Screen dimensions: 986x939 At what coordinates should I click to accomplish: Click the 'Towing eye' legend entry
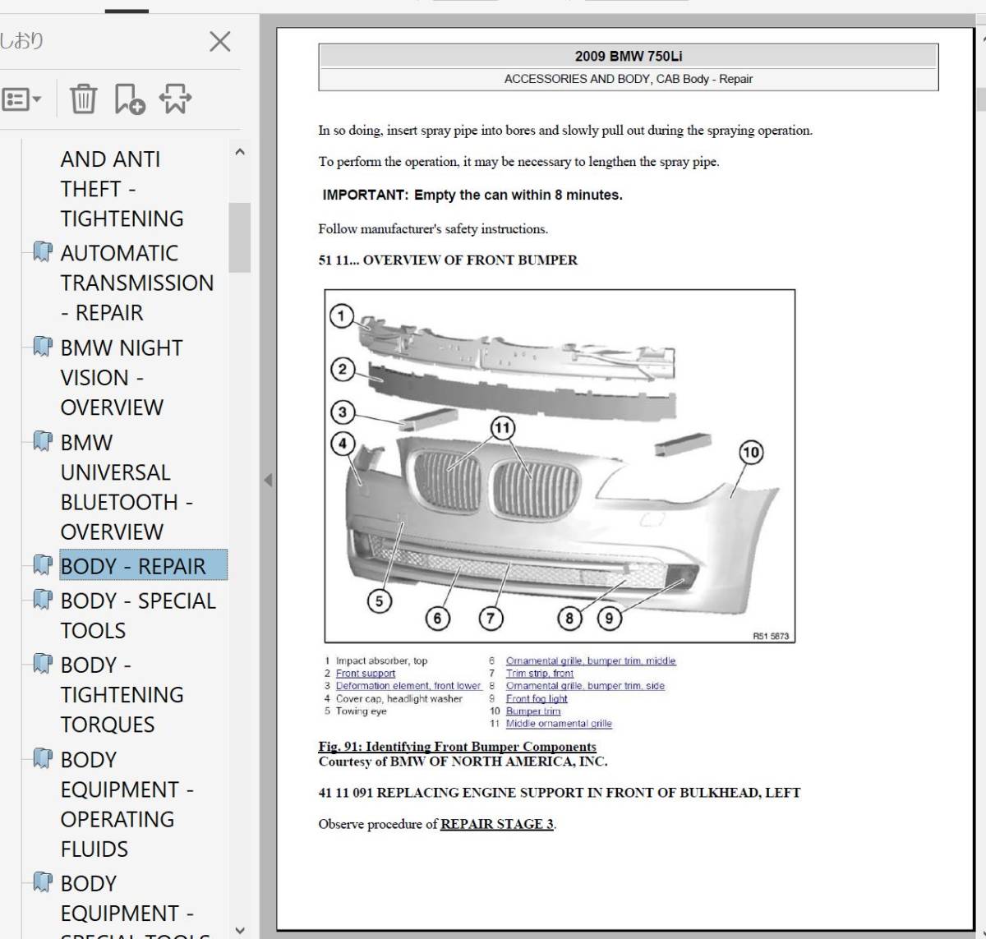[x=361, y=711]
